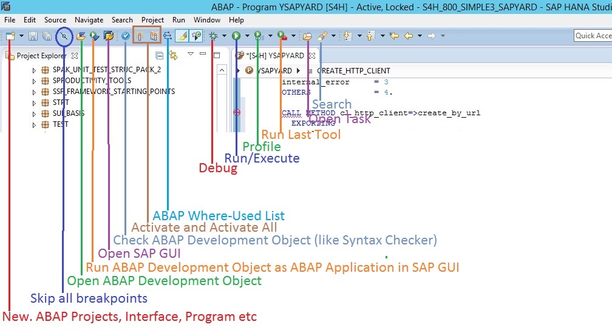Click CREATE_HTTP_CLIENT in the breadcrumb
Image resolution: width=612 pixels, height=333 pixels.
point(353,71)
